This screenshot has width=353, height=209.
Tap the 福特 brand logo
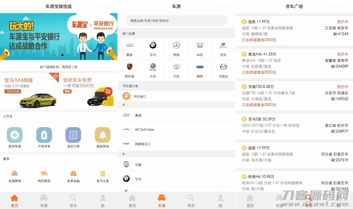[200, 67]
